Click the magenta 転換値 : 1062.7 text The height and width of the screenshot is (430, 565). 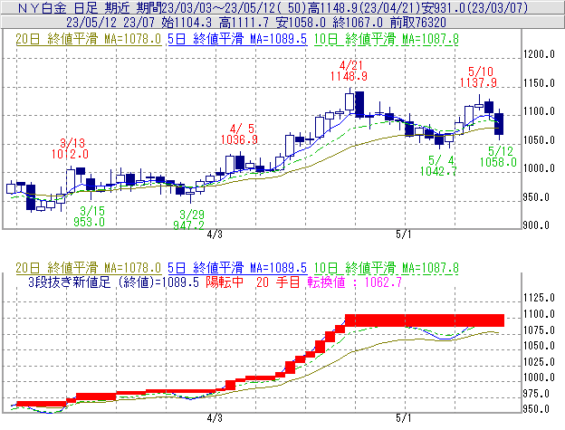coord(355,282)
